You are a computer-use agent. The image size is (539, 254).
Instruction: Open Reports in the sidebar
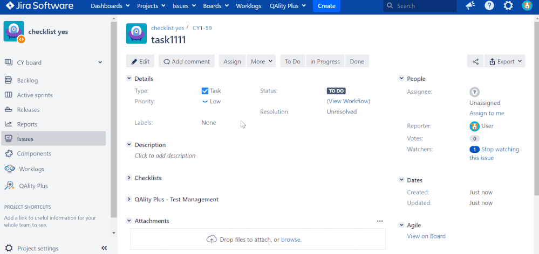(x=27, y=124)
